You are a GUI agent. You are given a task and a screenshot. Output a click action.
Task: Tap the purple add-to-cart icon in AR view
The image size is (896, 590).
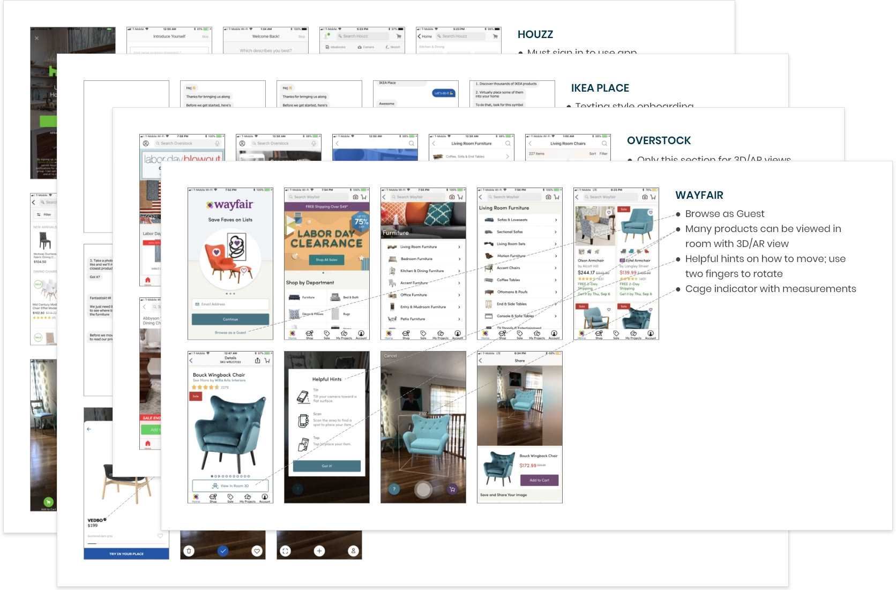tap(452, 489)
